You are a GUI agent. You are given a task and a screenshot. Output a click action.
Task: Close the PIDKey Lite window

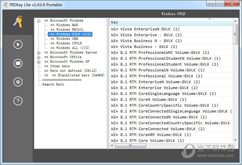[232, 4]
